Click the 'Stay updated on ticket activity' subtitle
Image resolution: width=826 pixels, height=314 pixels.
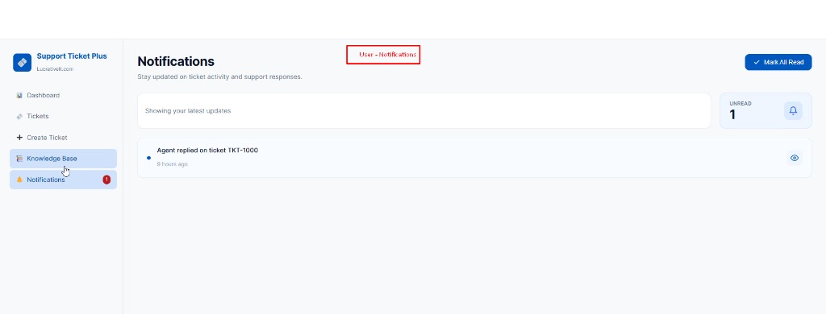coord(219,76)
